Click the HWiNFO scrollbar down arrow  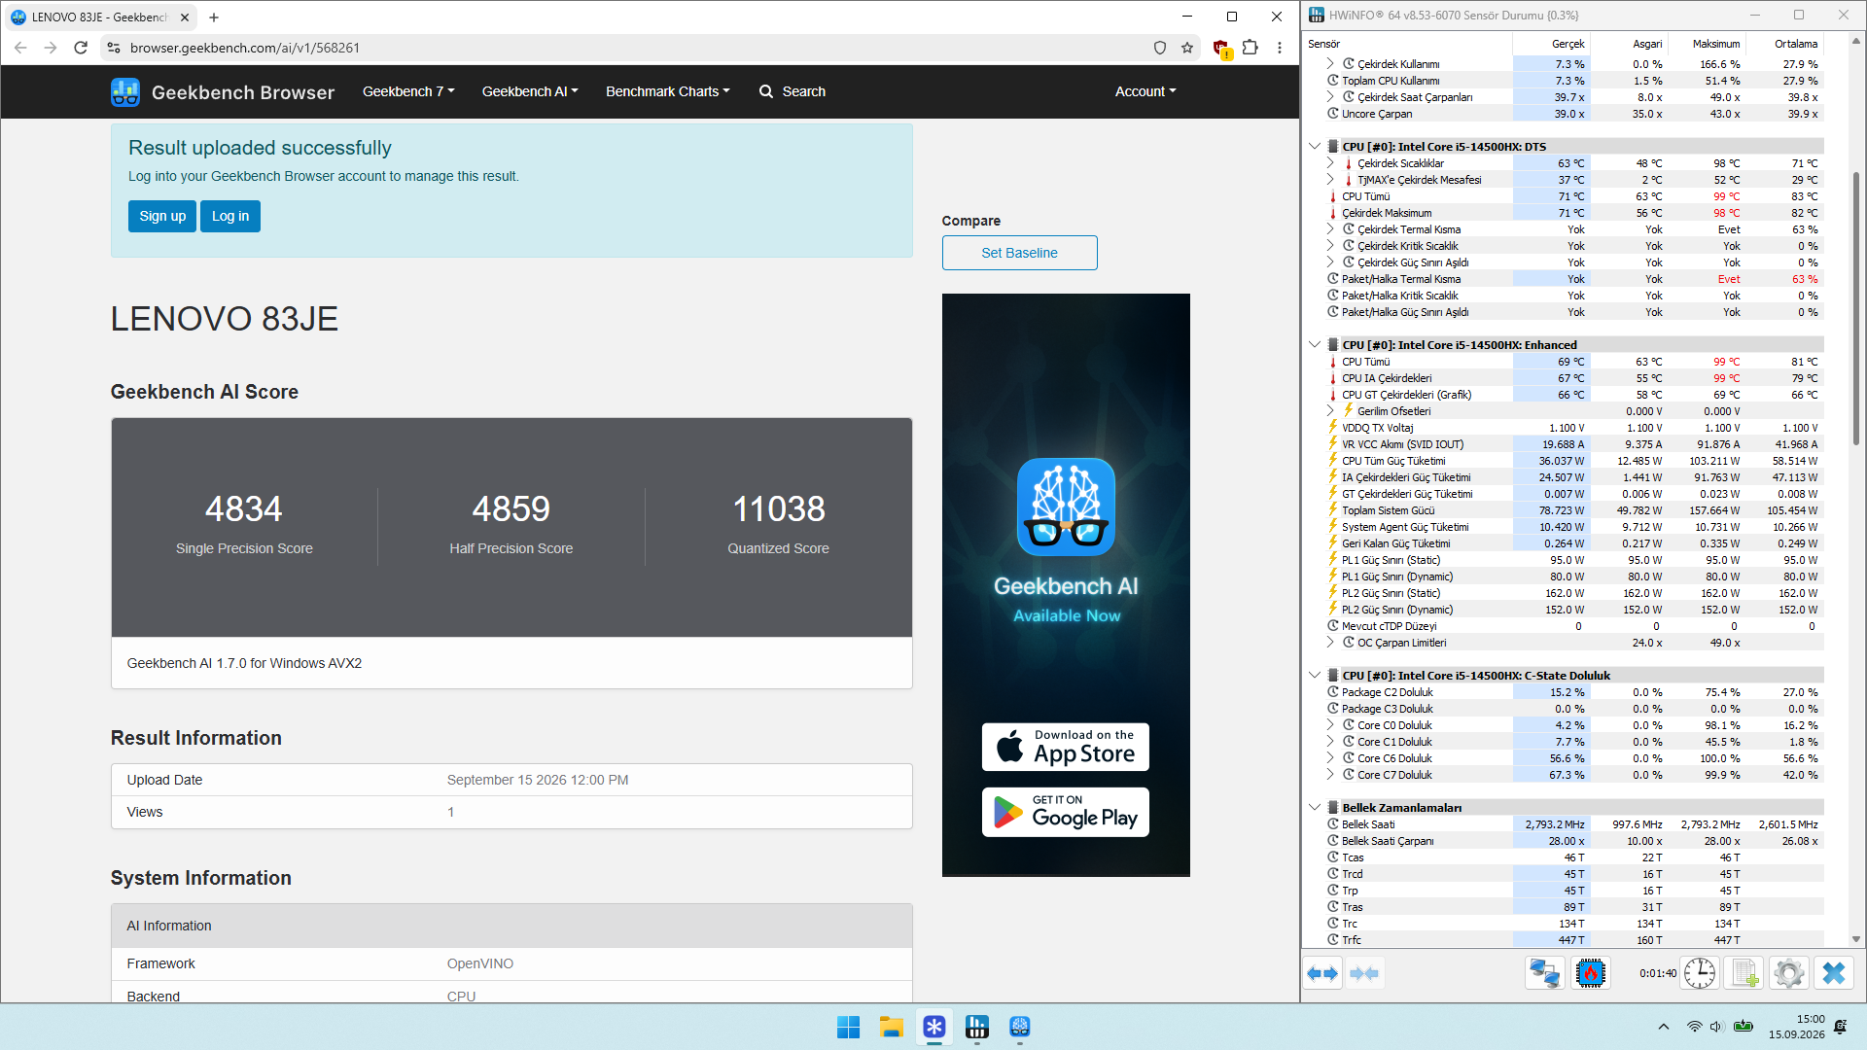1855,940
